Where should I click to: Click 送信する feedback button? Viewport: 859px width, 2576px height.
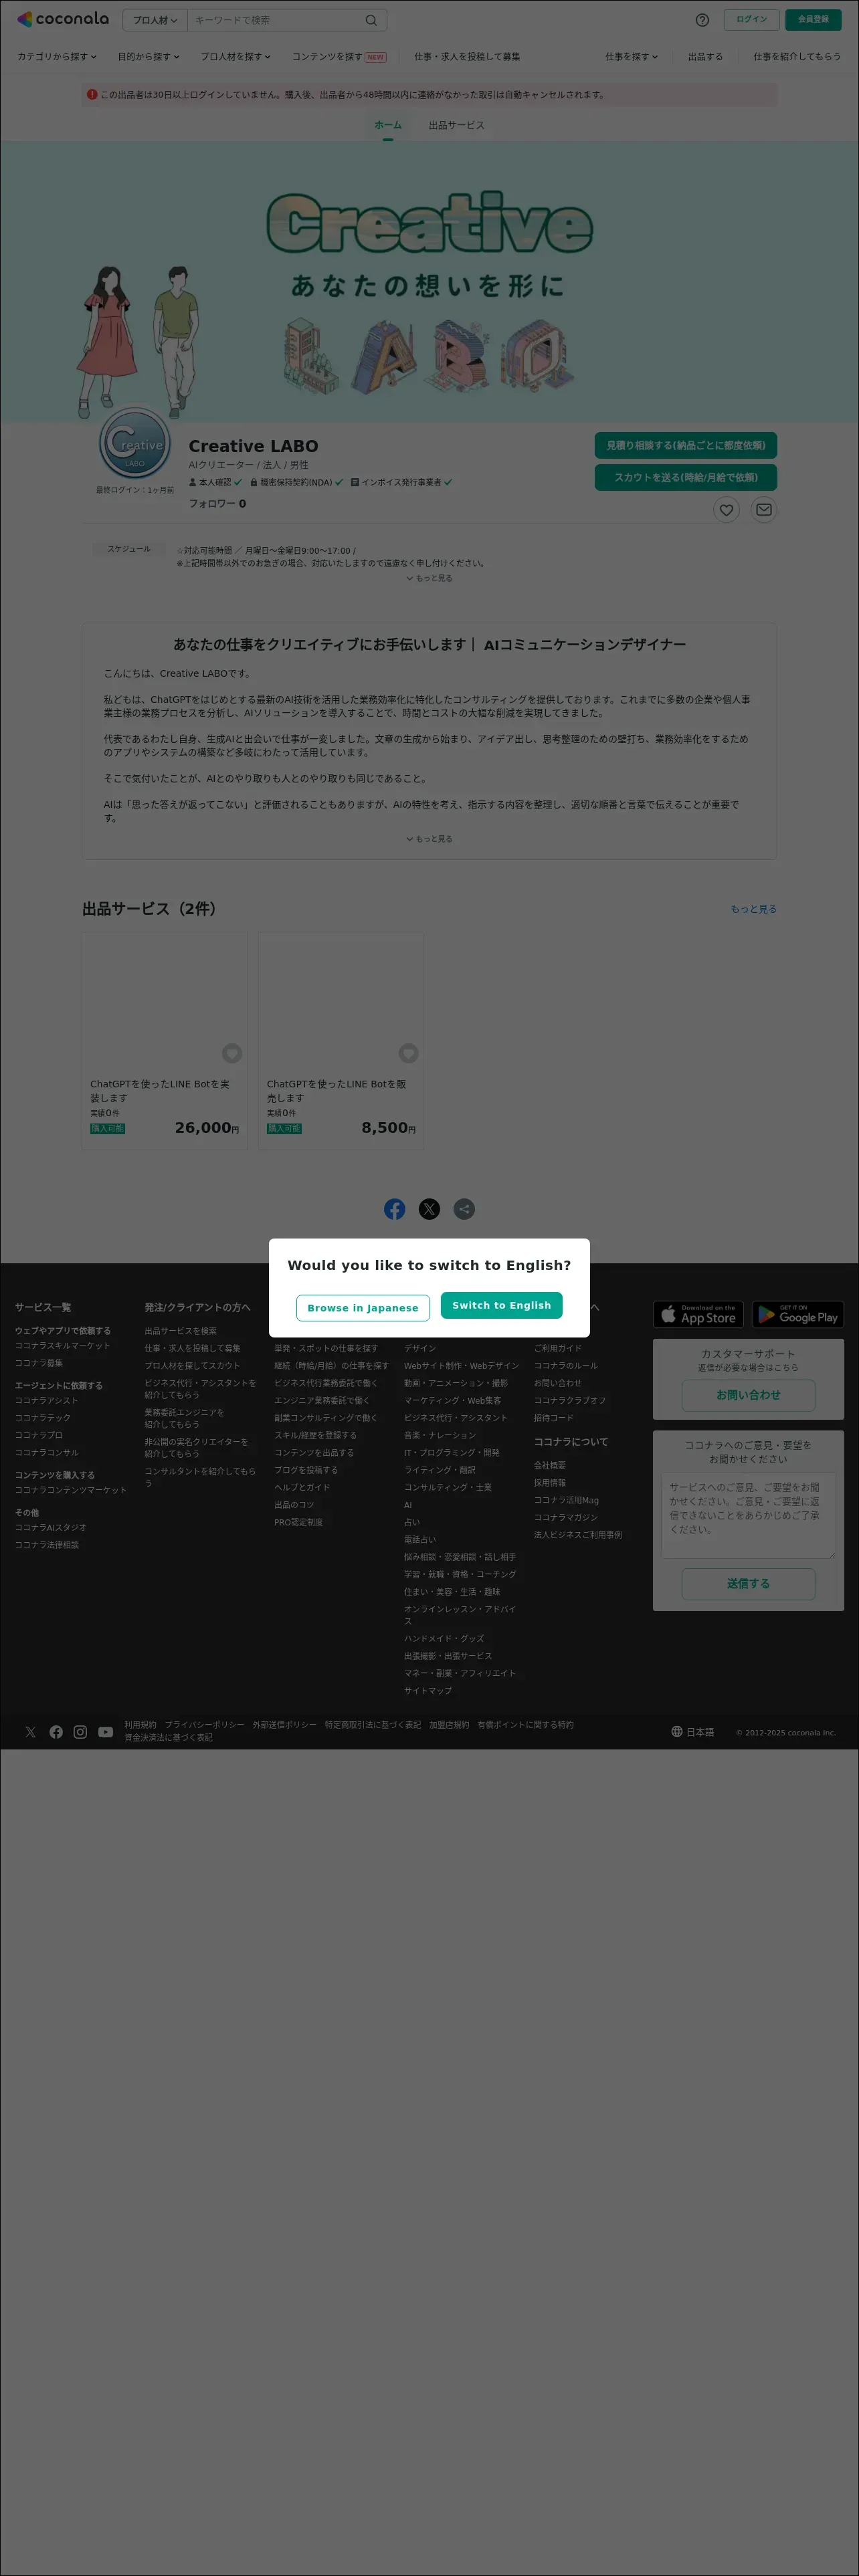click(748, 1584)
